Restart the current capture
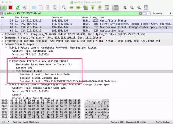The width and height of the screenshot is (173, 124). pyautogui.click(x=18, y=8)
